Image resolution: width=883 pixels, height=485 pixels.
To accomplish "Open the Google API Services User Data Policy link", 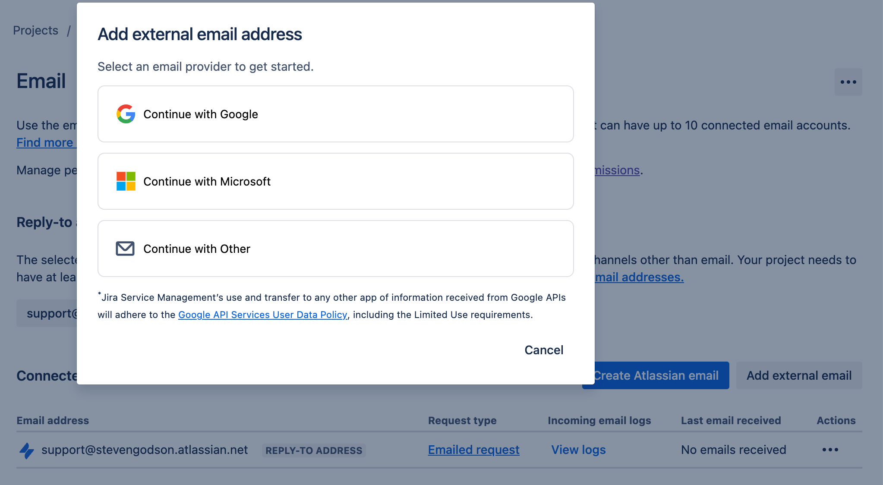I will (x=262, y=315).
